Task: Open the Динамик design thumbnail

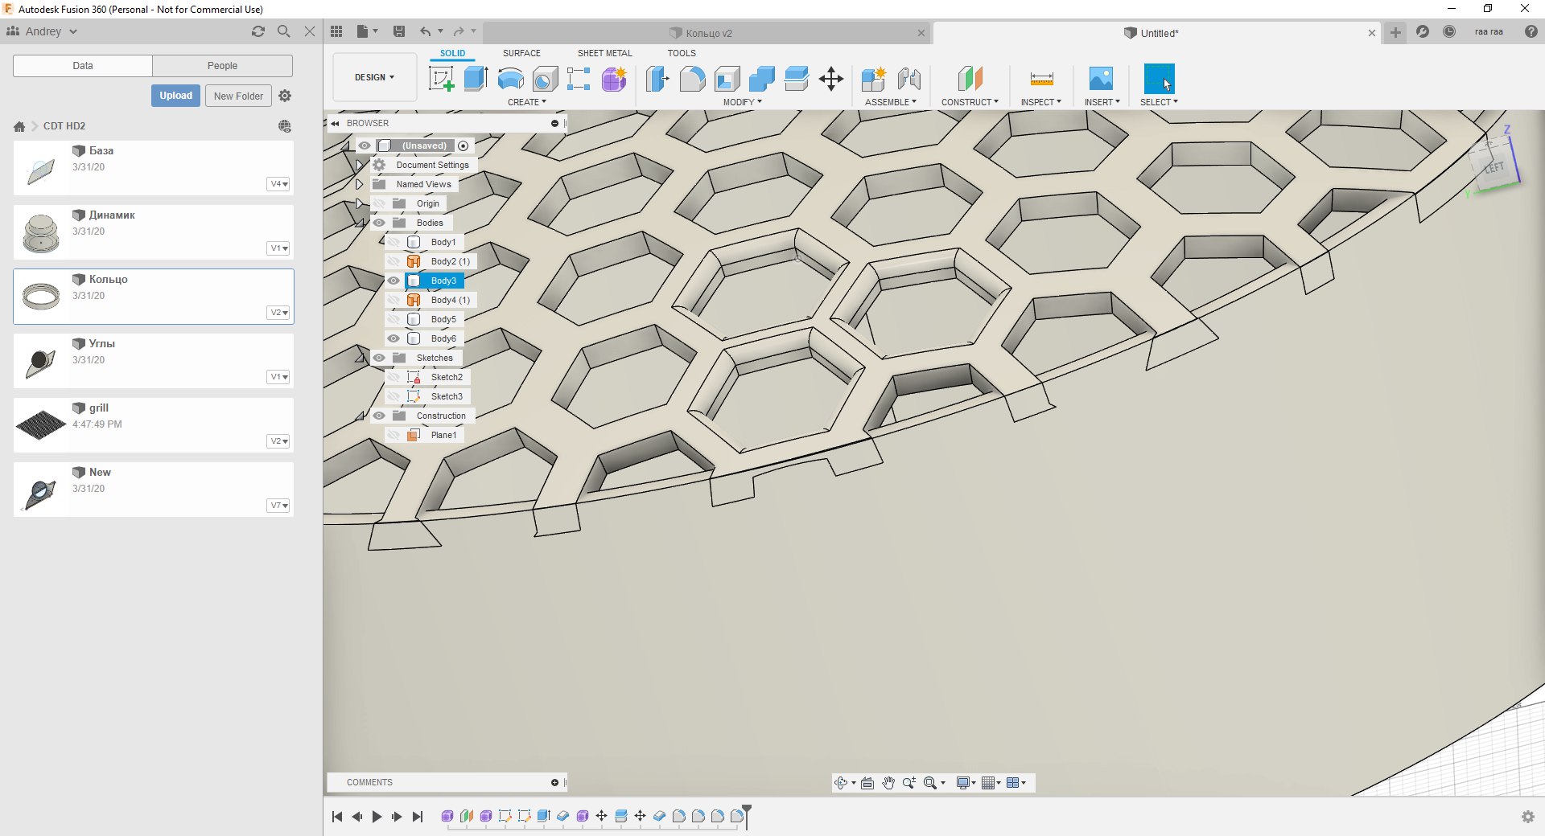Action: tap(42, 233)
